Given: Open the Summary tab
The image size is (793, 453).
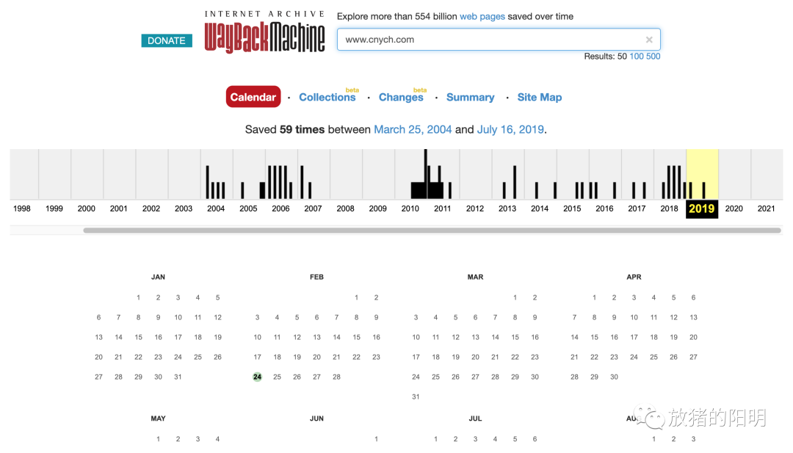Looking at the screenshot, I should tap(471, 97).
